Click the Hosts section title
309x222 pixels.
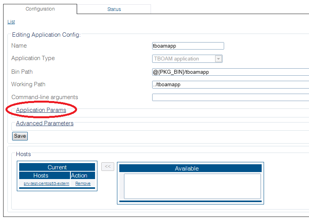coord(23,154)
